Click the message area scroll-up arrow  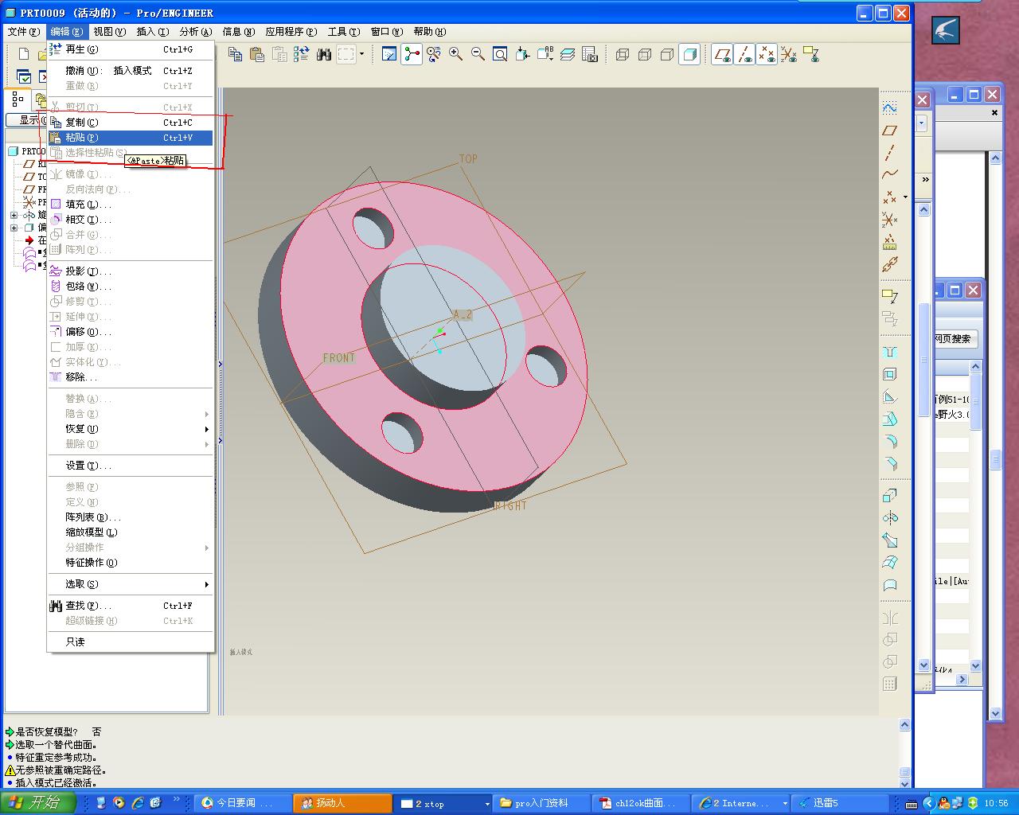tap(904, 725)
